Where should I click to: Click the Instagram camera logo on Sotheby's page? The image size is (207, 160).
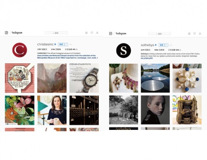click(111, 34)
